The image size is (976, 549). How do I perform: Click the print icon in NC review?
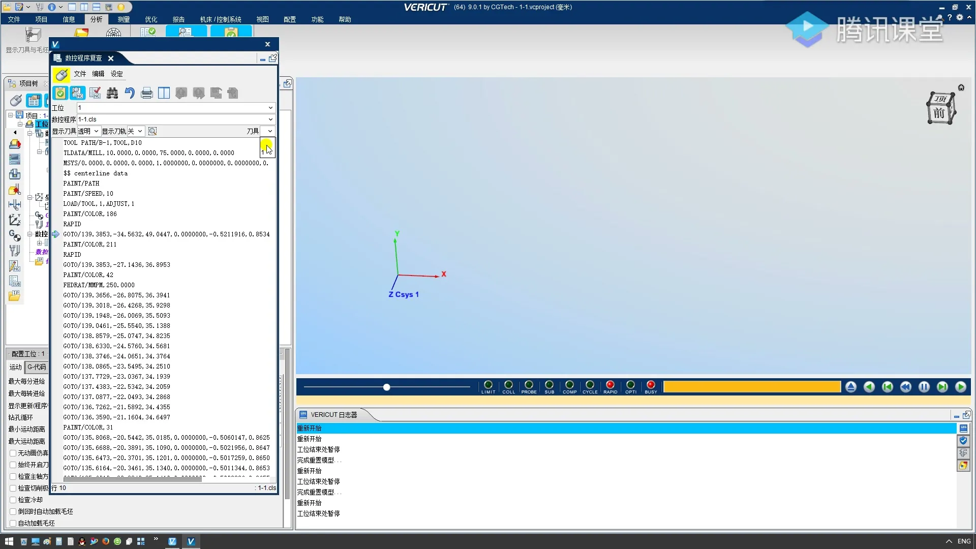(147, 93)
